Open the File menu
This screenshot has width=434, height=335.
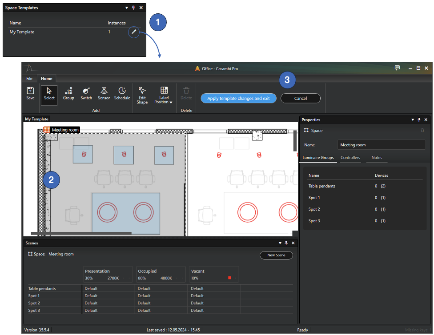click(x=29, y=78)
